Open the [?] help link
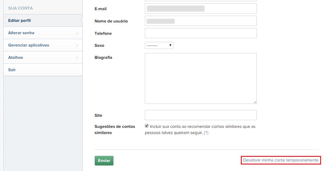The image size is (334, 171). pyautogui.click(x=206, y=133)
